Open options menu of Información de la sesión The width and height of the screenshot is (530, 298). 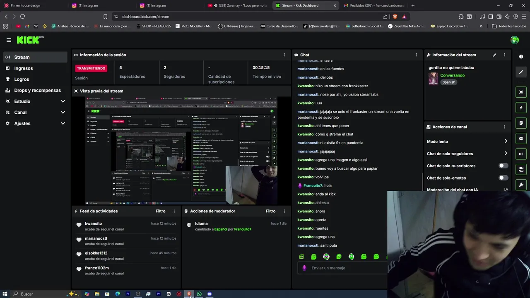[284, 55]
